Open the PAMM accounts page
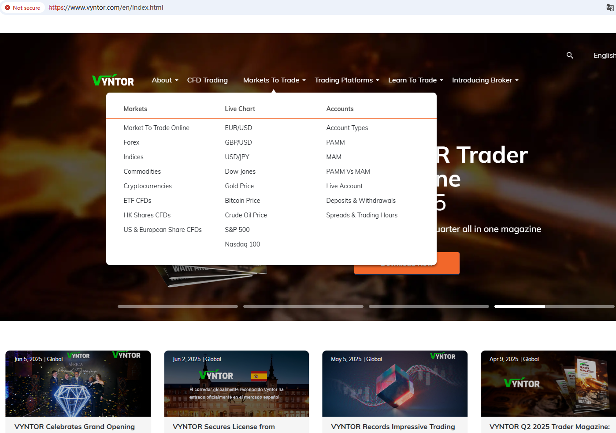Viewport: 616px width, 433px height. [x=335, y=142]
